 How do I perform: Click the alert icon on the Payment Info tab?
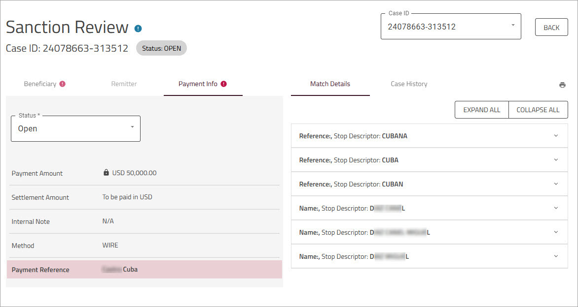[x=224, y=84]
